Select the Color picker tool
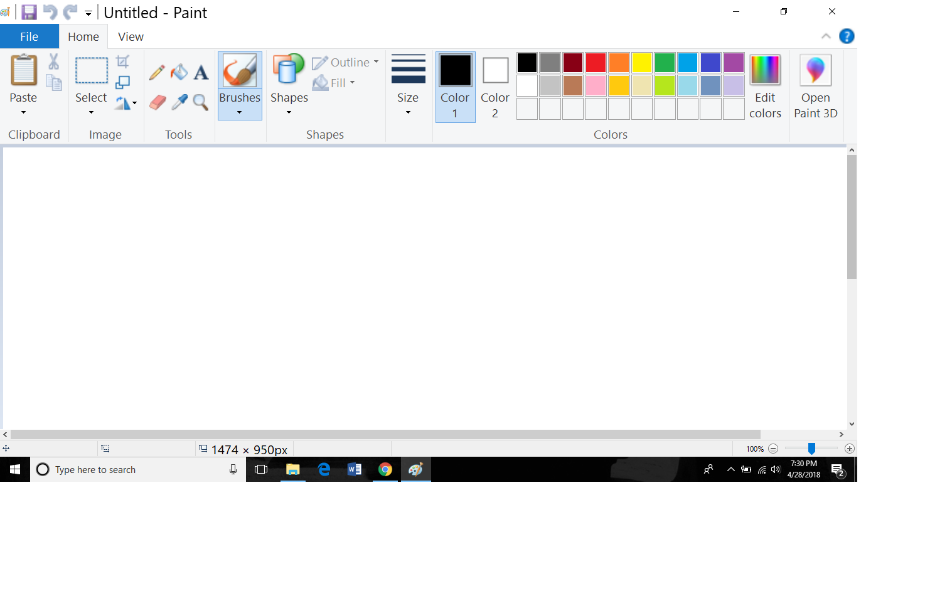Screen dimensions: 925x596 (179, 102)
